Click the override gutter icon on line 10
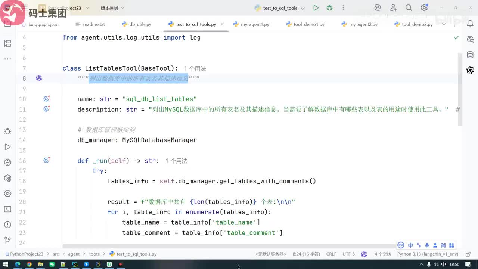This screenshot has width=478, height=269. (x=47, y=99)
